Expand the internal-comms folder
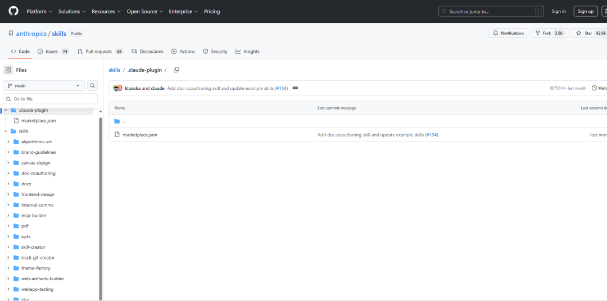This screenshot has width=607, height=301. tap(8, 204)
